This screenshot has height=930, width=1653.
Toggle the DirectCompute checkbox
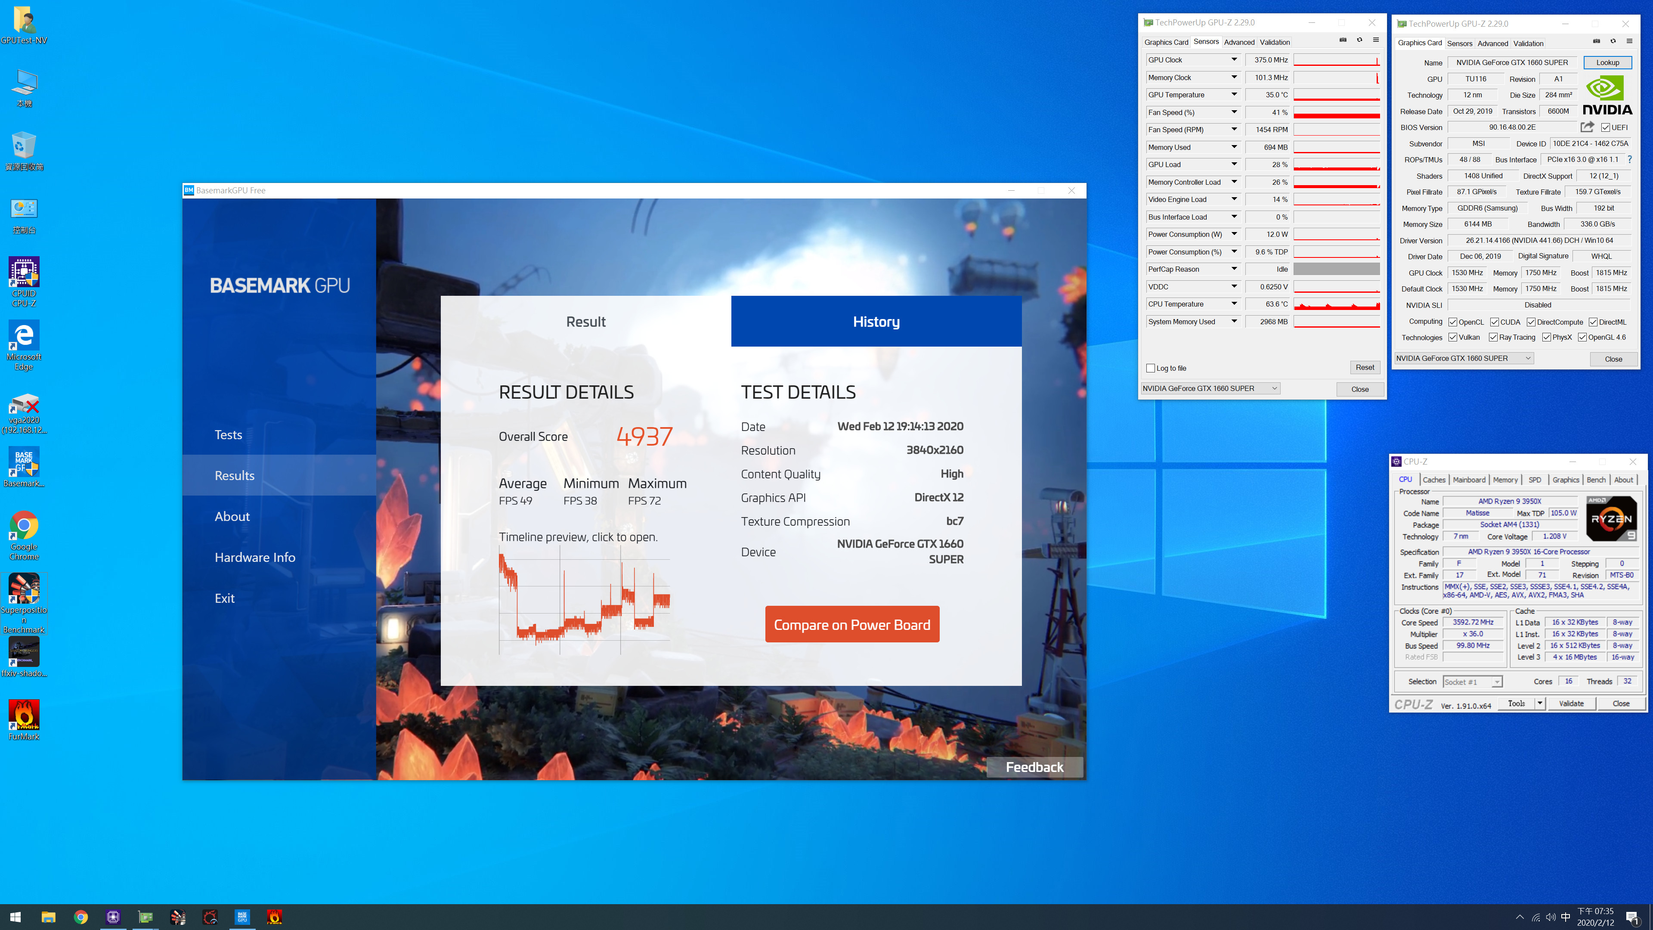coord(1531,322)
